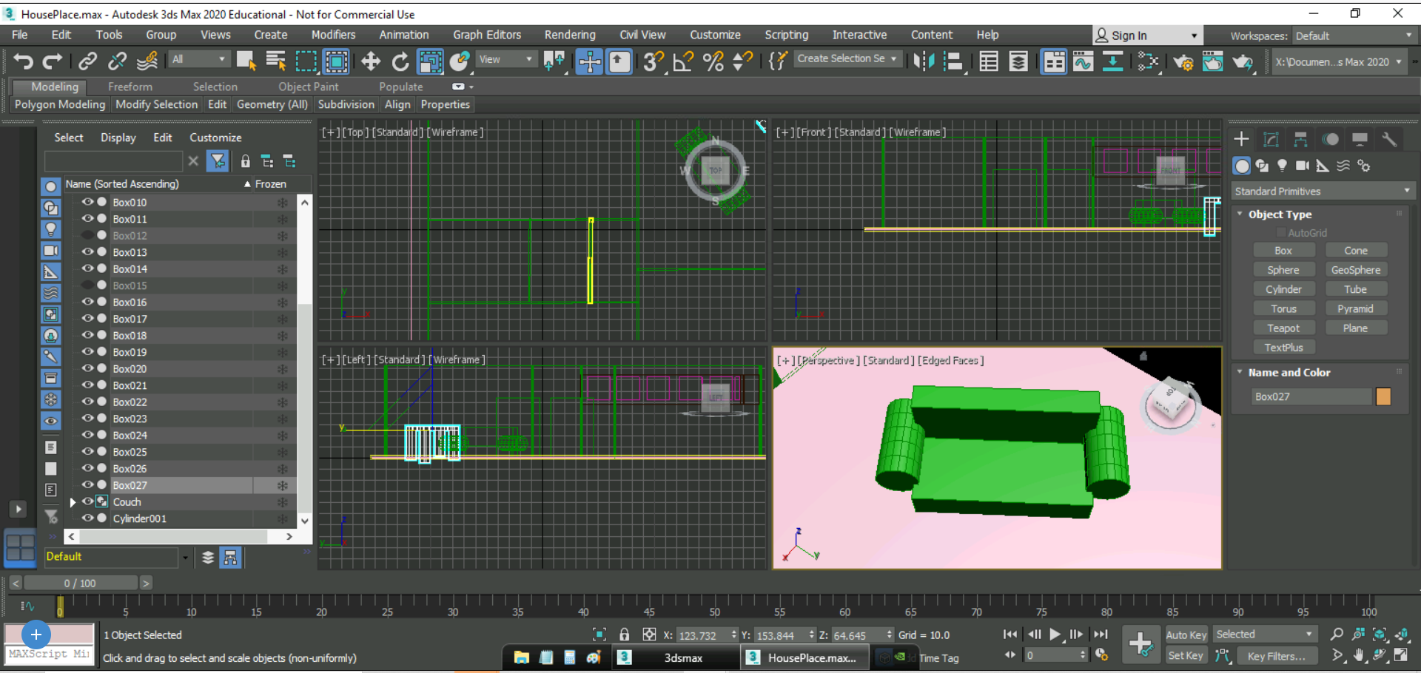Open the selection filter All dropdown

pos(198,59)
